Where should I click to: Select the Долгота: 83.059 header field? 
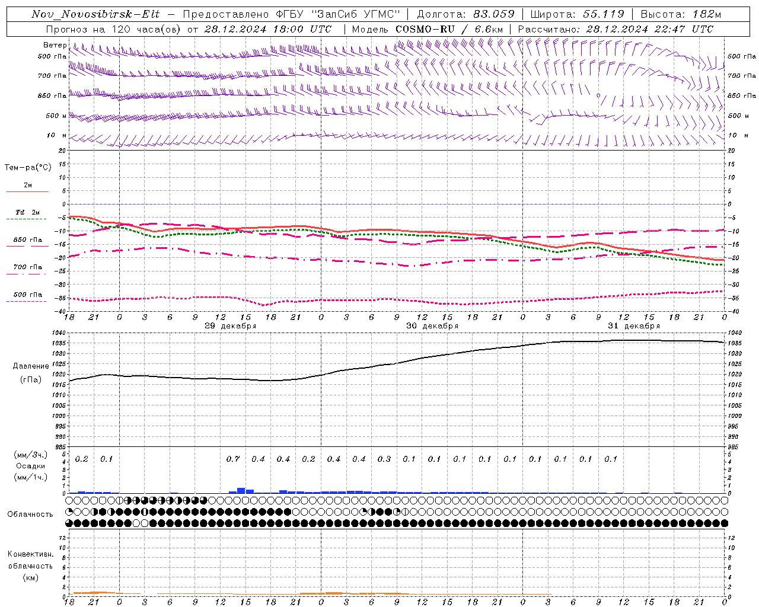pyautogui.click(x=465, y=14)
